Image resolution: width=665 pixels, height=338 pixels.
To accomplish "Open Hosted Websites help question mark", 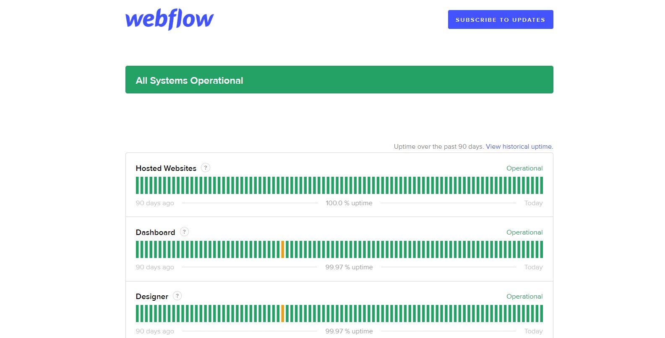I will pyautogui.click(x=206, y=168).
